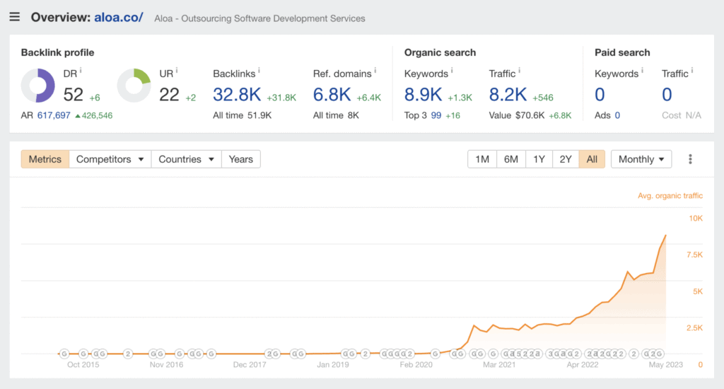
Task: Click the page title Aloa - Outsourcing Software
Action: pyautogui.click(x=259, y=18)
